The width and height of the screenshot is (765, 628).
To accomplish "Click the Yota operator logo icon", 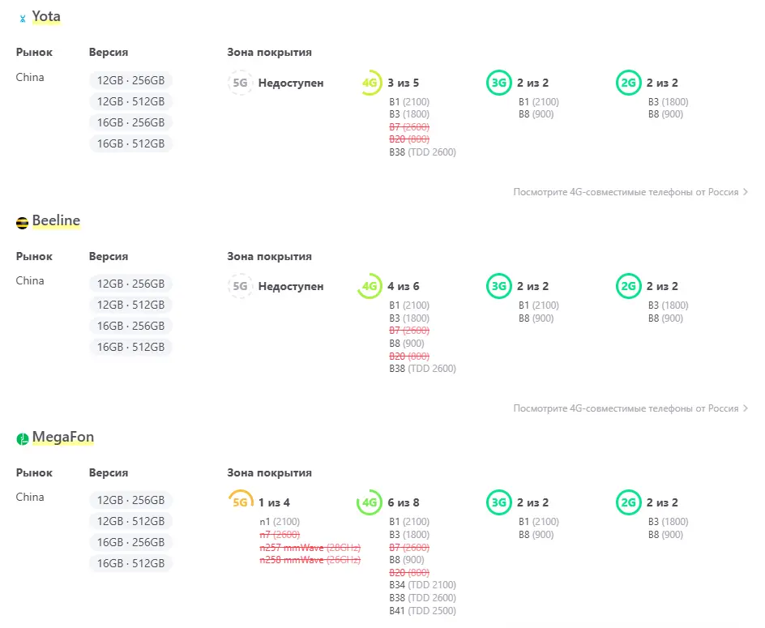I will (x=23, y=18).
